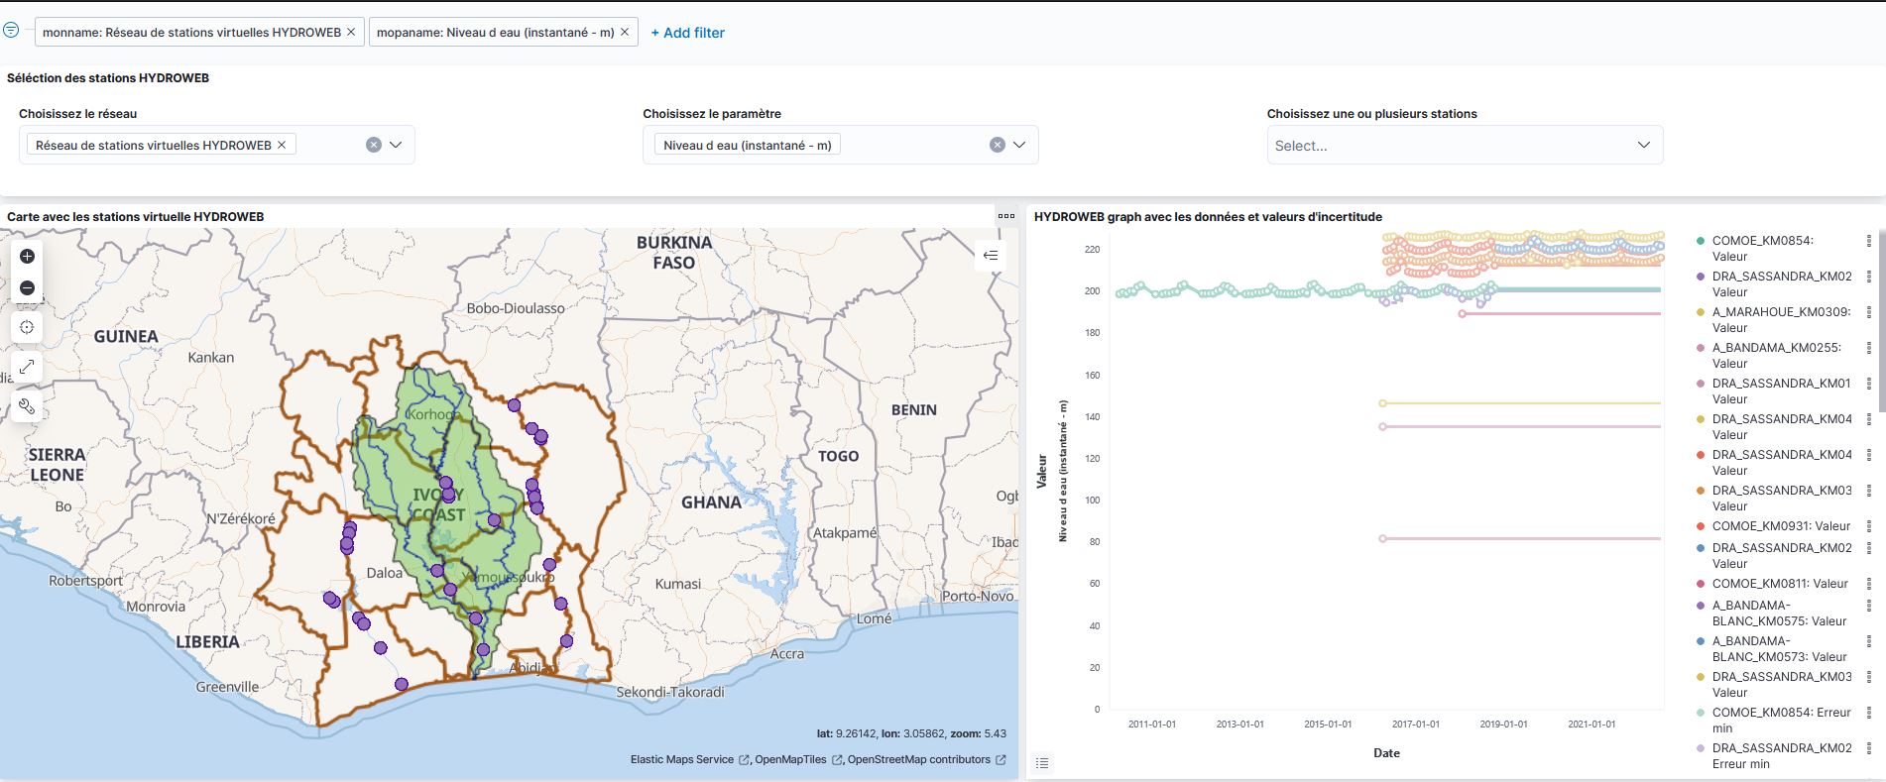Open the map panel options ellipsis
Viewport: 1886px width, 782px height.
(x=1006, y=216)
